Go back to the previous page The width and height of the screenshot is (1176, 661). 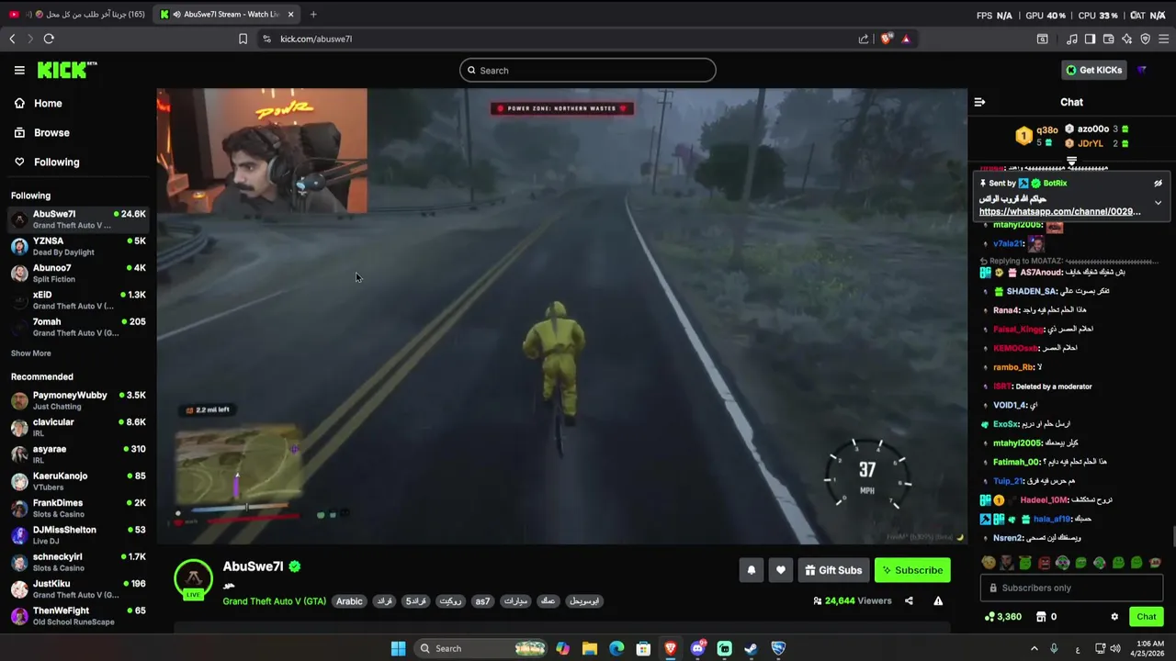[x=12, y=39]
